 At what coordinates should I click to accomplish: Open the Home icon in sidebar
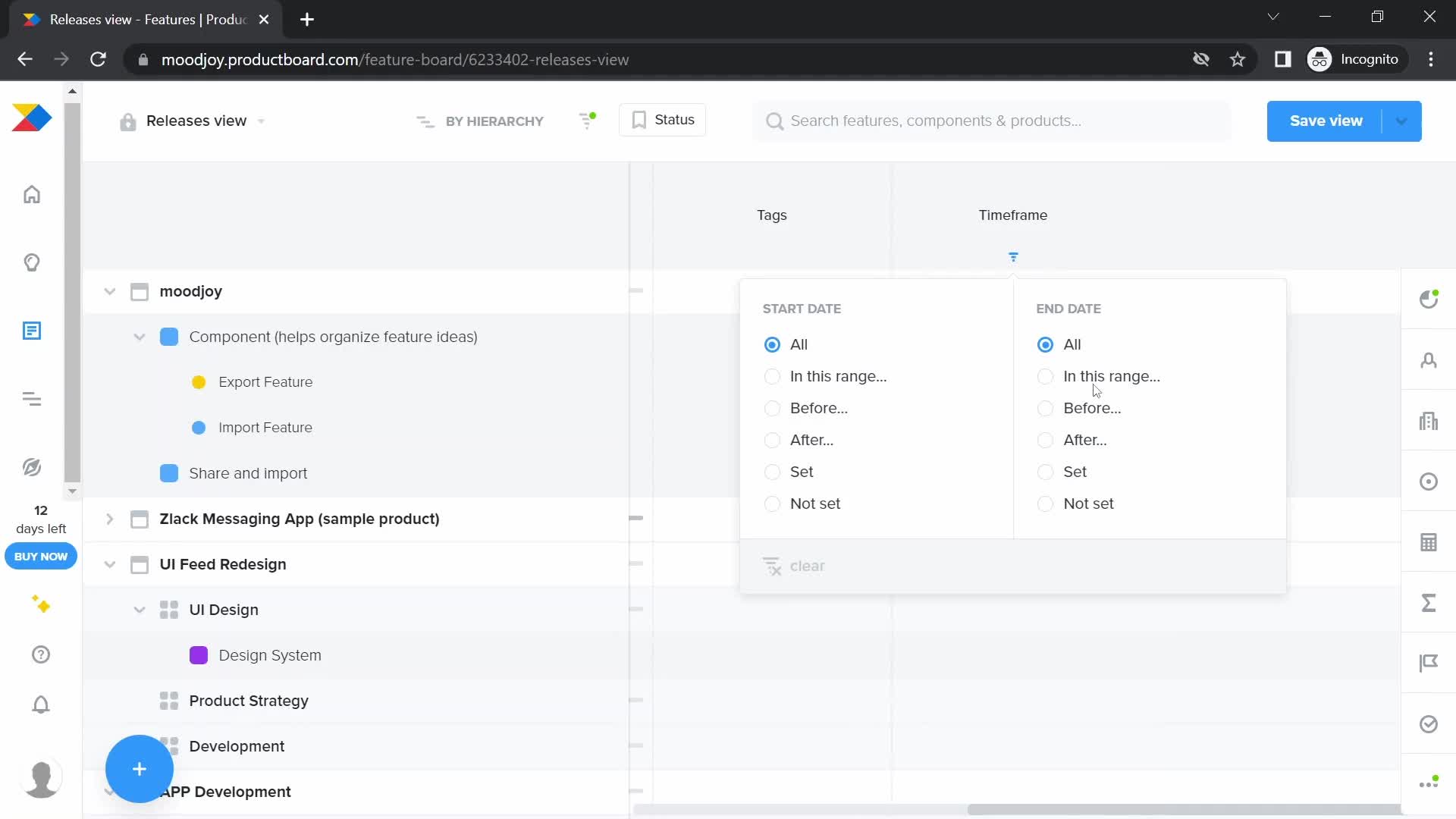click(x=32, y=195)
